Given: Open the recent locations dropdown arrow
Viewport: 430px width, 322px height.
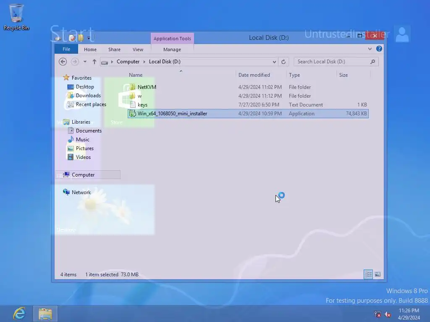Looking at the screenshot, I should pos(85,62).
